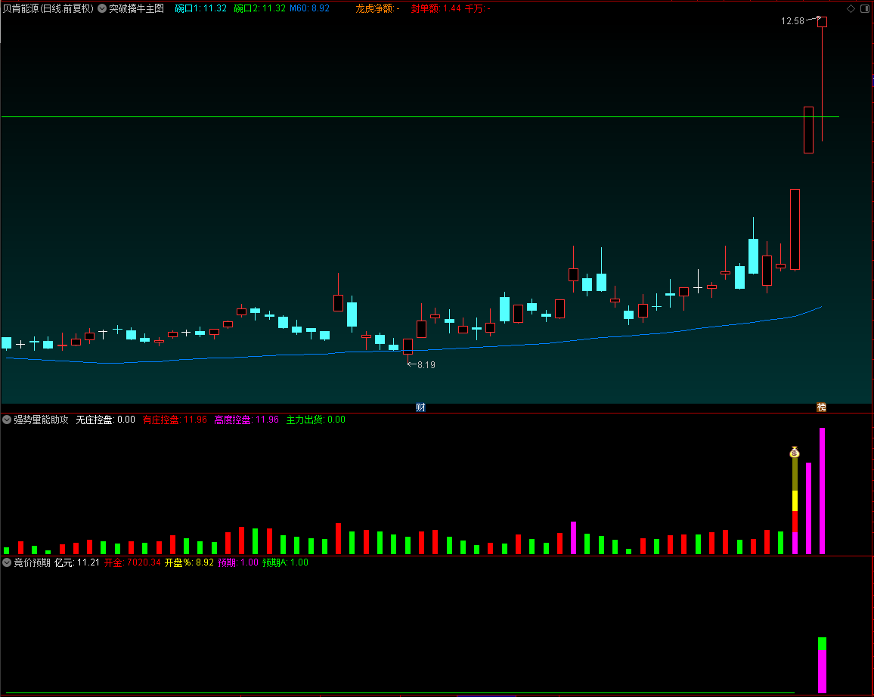Click the 强势量能助攻 indicator name
This screenshot has width=874, height=697.
pos(42,420)
